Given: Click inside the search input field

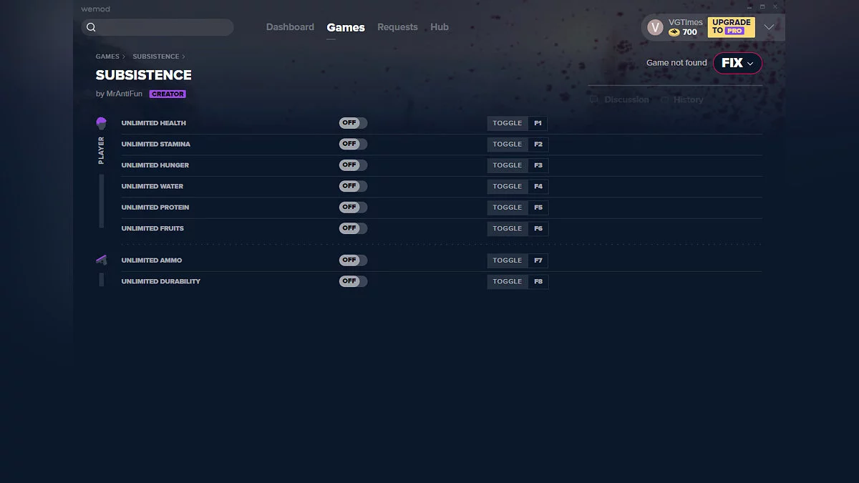Looking at the screenshot, I should click(x=157, y=27).
